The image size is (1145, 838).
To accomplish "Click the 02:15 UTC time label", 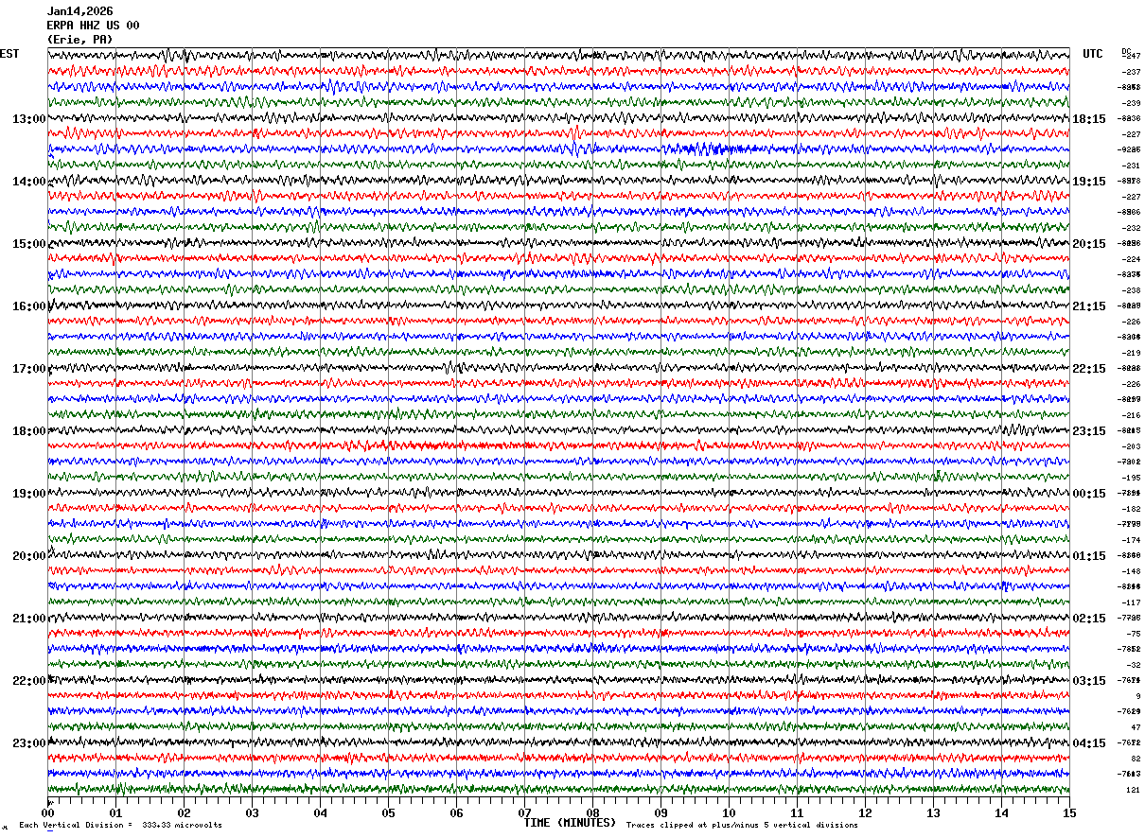I will (1089, 619).
